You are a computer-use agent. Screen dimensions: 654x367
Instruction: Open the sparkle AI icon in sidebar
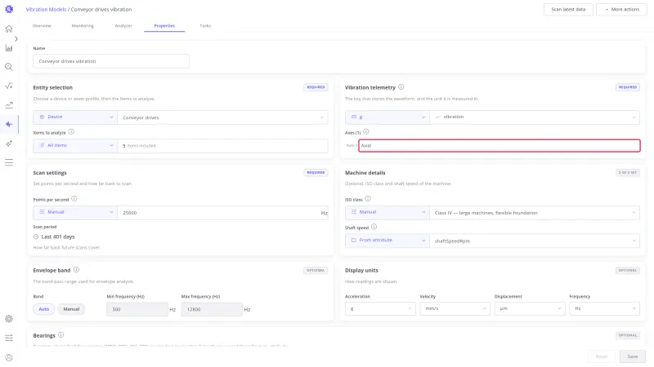(x=9, y=144)
